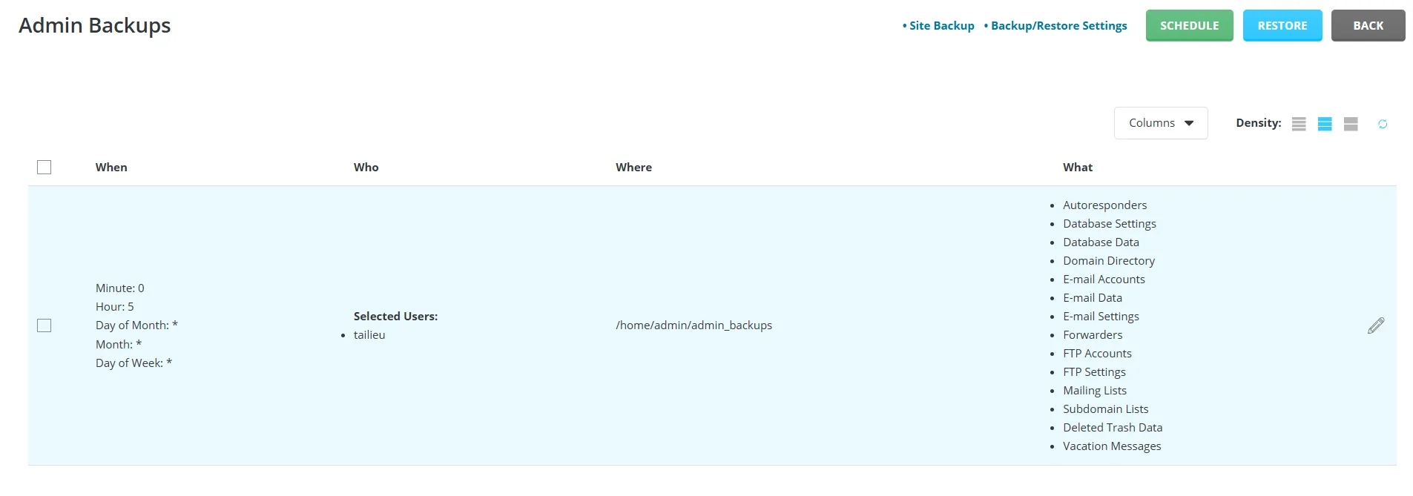Set large table density

(x=1351, y=124)
